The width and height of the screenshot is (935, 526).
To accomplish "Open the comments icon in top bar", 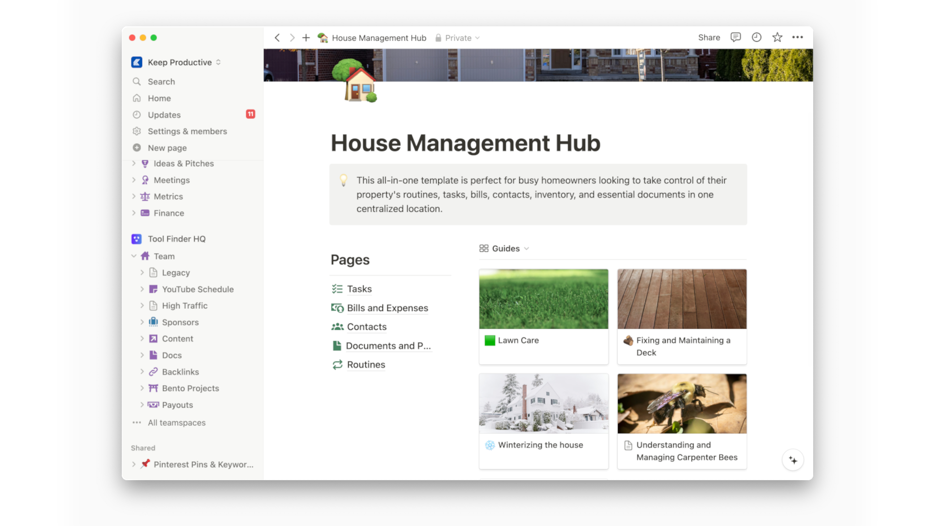I will pyautogui.click(x=735, y=38).
